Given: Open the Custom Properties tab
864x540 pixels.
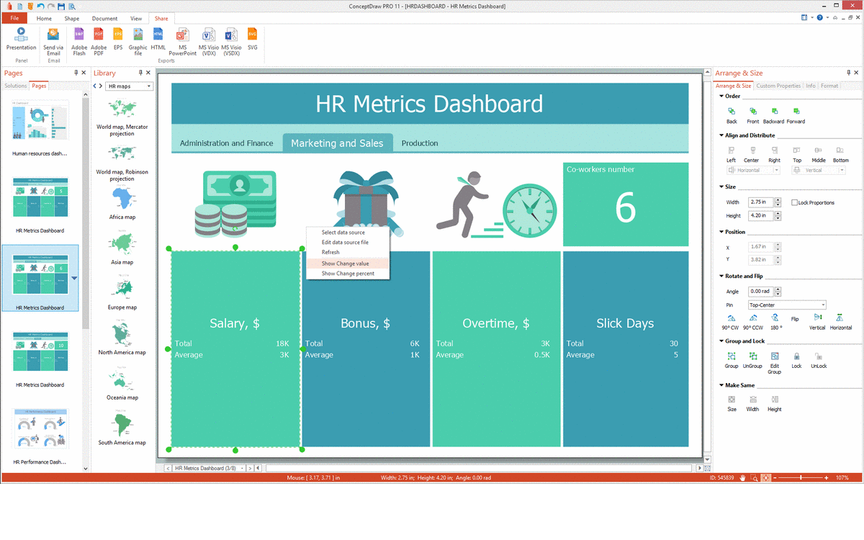Looking at the screenshot, I should coord(778,86).
